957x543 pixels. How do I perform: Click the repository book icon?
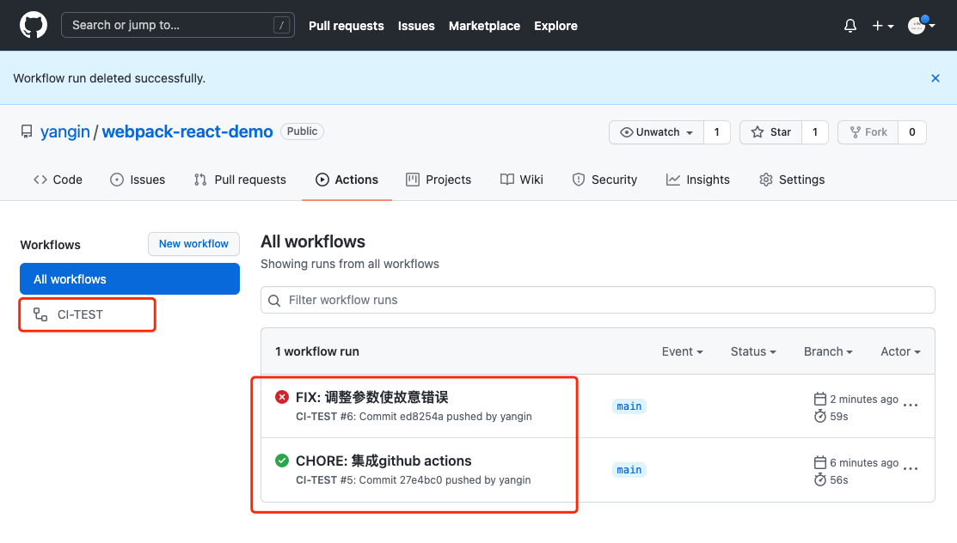pyautogui.click(x=27, y=131)
